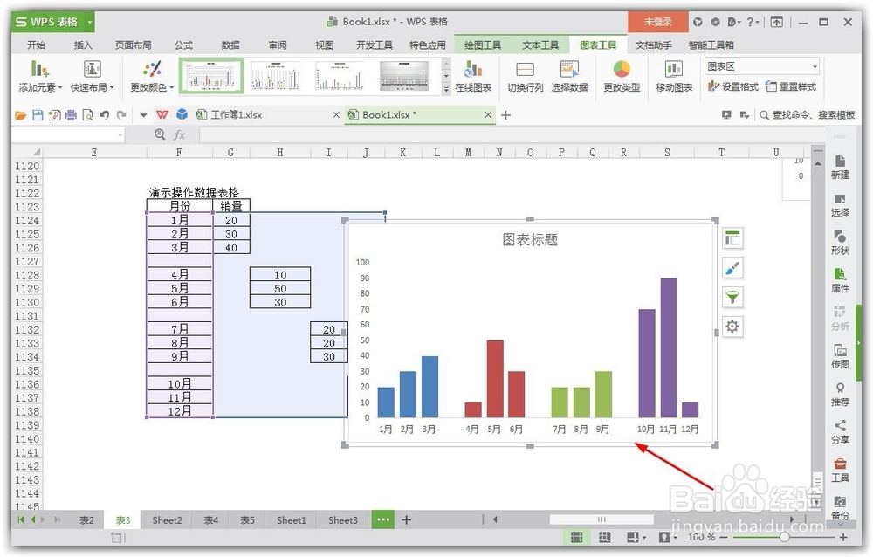Click the brush style icon next to chart
This screenshot has width=873, height=557.
[x=732, y=267]
